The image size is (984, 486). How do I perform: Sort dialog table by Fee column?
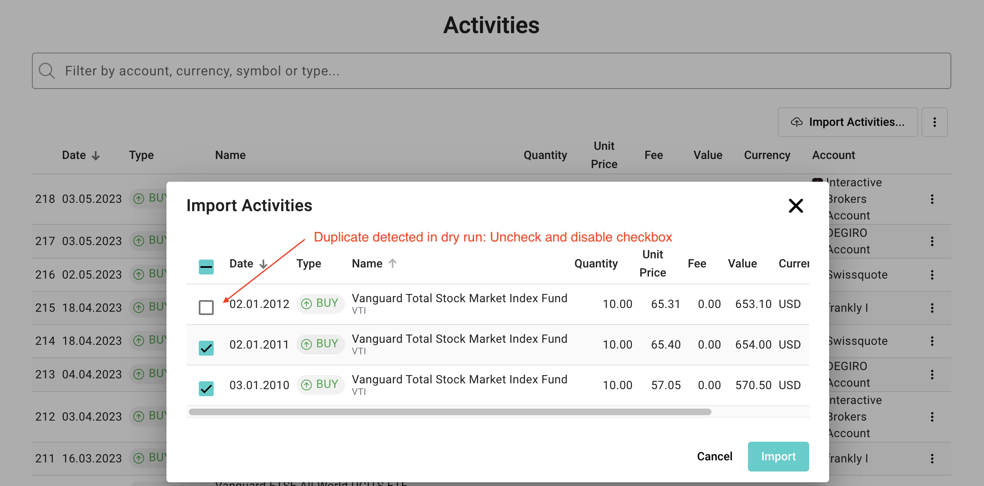coord(697,264)
